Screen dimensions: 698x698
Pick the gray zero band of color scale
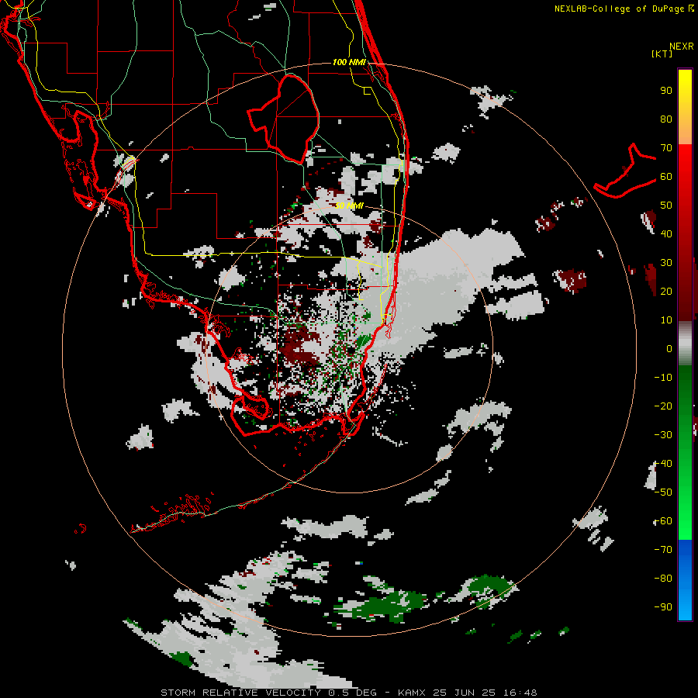coord(685,344)
